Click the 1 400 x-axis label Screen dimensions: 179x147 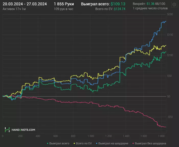pyautogui.click(x=126, y=136)
